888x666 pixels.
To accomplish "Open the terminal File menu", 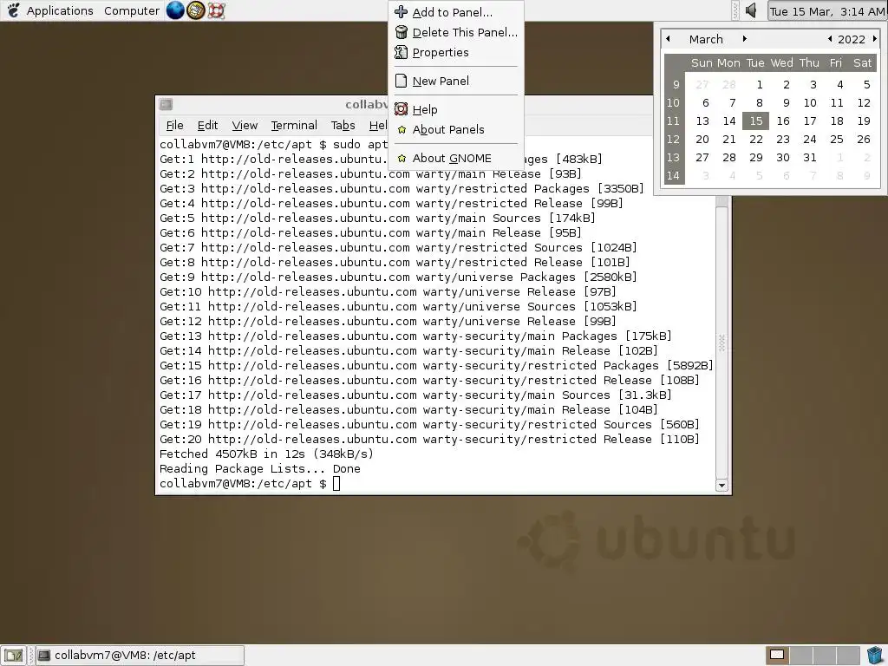I will click(174, 125).
